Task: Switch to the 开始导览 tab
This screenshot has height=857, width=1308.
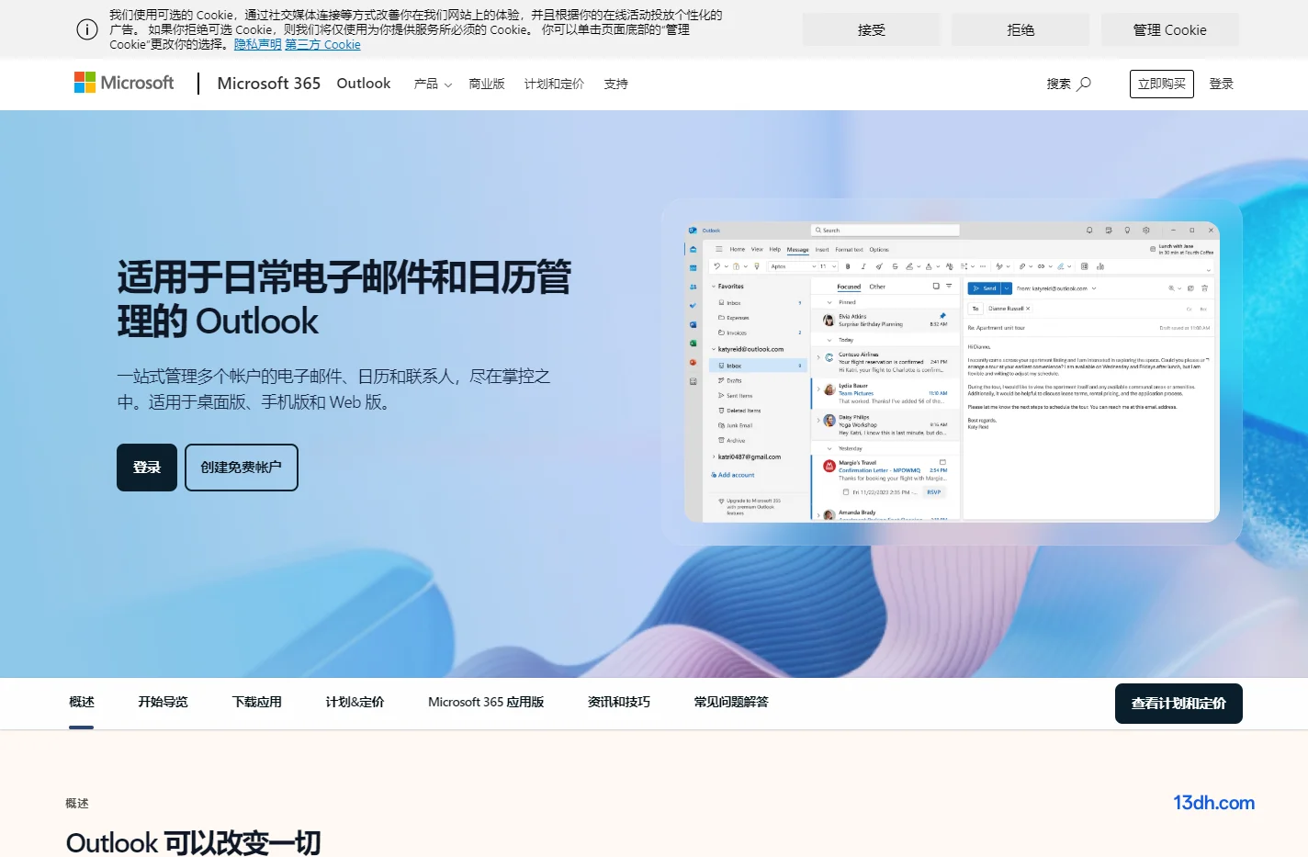Action: click(163, 702)
